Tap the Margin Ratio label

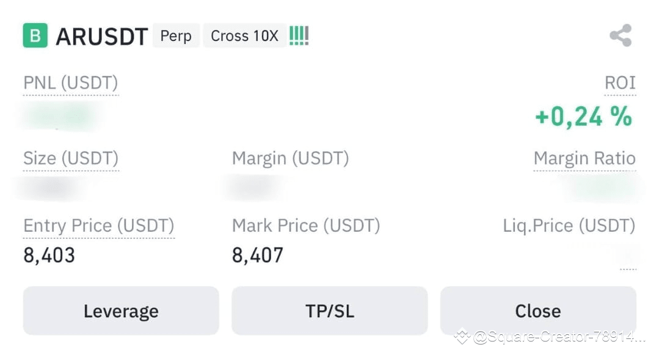[x=584, y=158]
